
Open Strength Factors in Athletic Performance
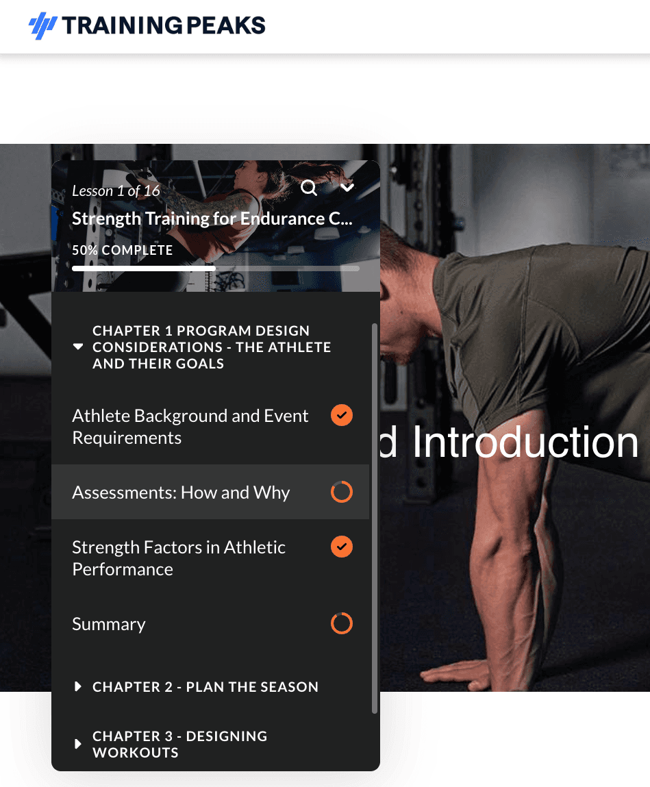coord(179,558)
